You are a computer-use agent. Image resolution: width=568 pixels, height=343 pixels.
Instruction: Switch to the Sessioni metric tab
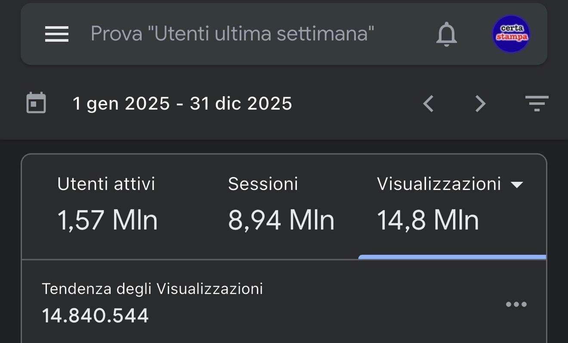click(263, 184)
